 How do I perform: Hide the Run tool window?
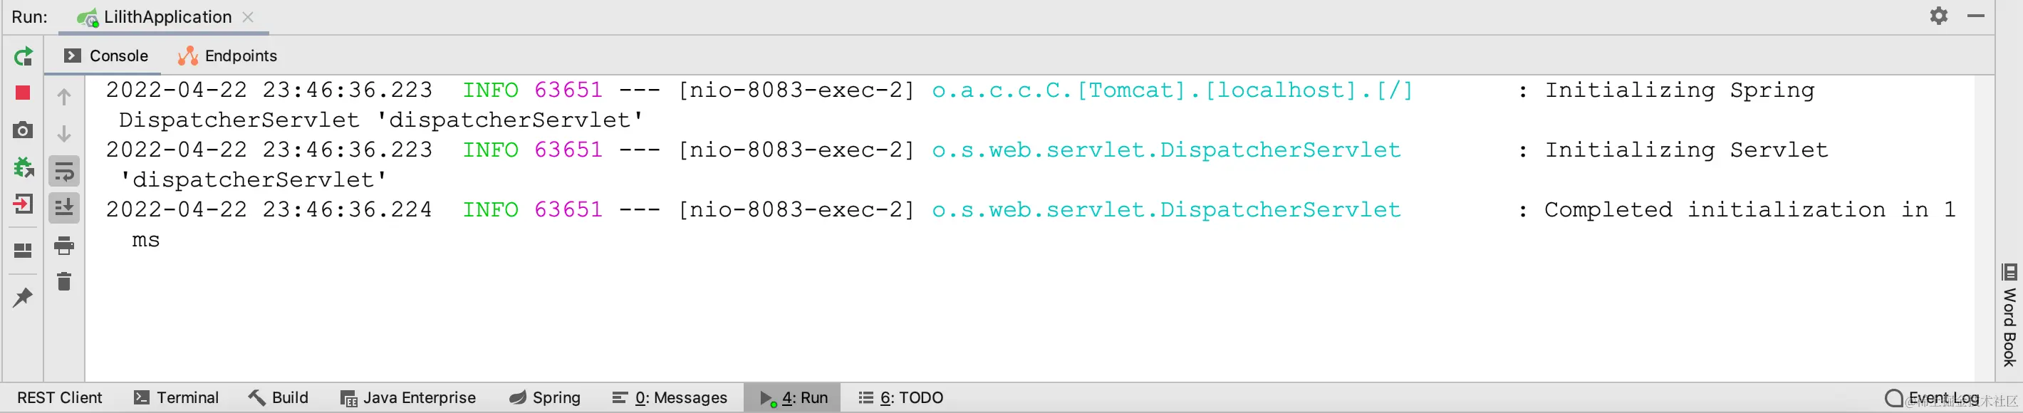click(1976, 16)
